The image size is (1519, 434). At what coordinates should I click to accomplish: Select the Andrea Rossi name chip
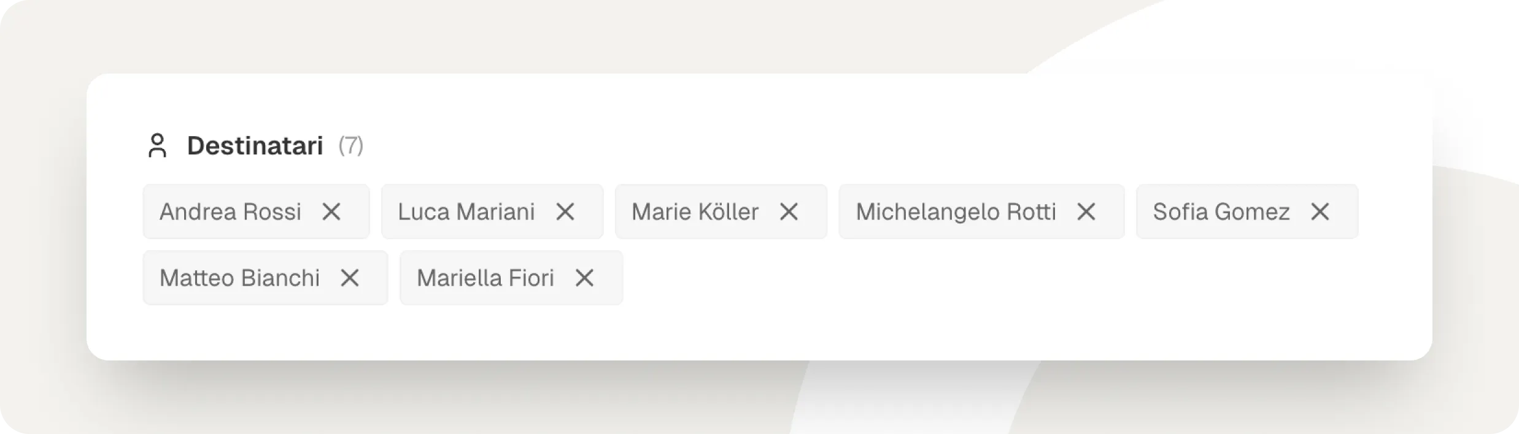230,212
